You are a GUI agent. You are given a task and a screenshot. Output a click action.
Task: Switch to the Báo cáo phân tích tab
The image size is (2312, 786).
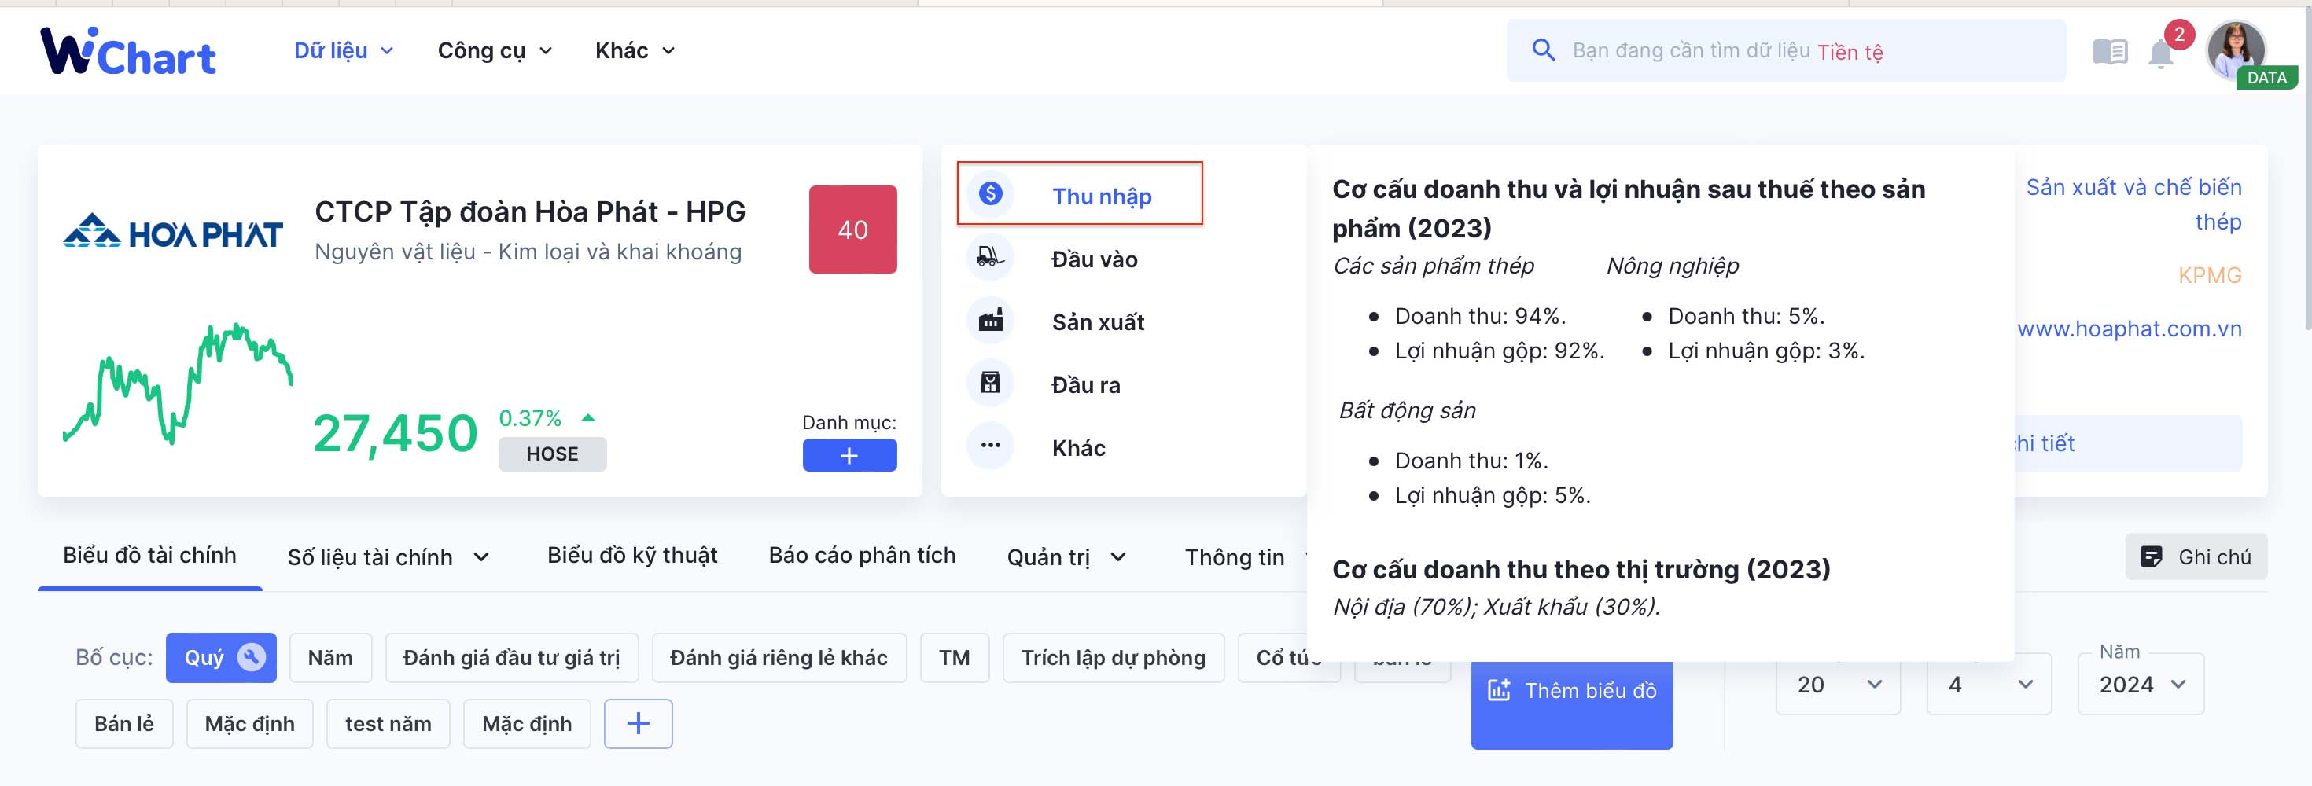pos(862,556)
